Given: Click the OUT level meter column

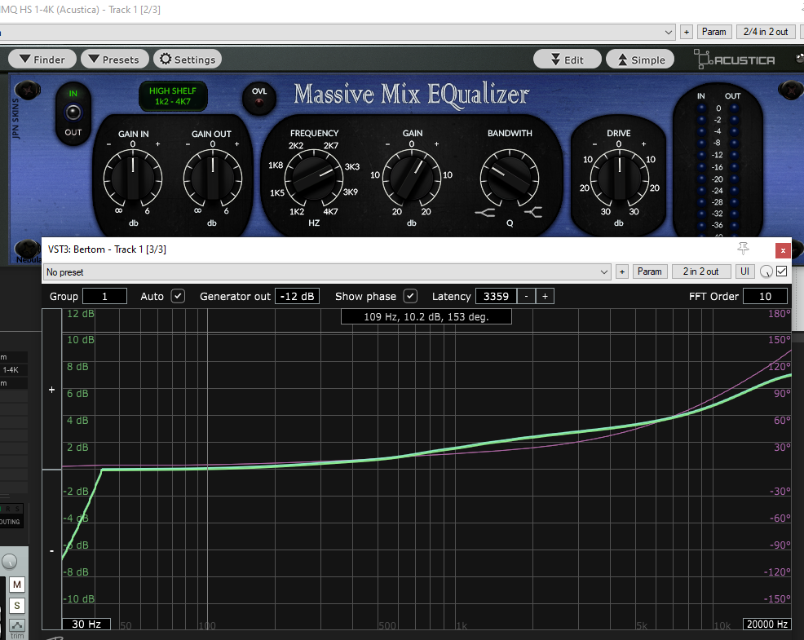Looking at the screenshot, I should tap(734, 167).
